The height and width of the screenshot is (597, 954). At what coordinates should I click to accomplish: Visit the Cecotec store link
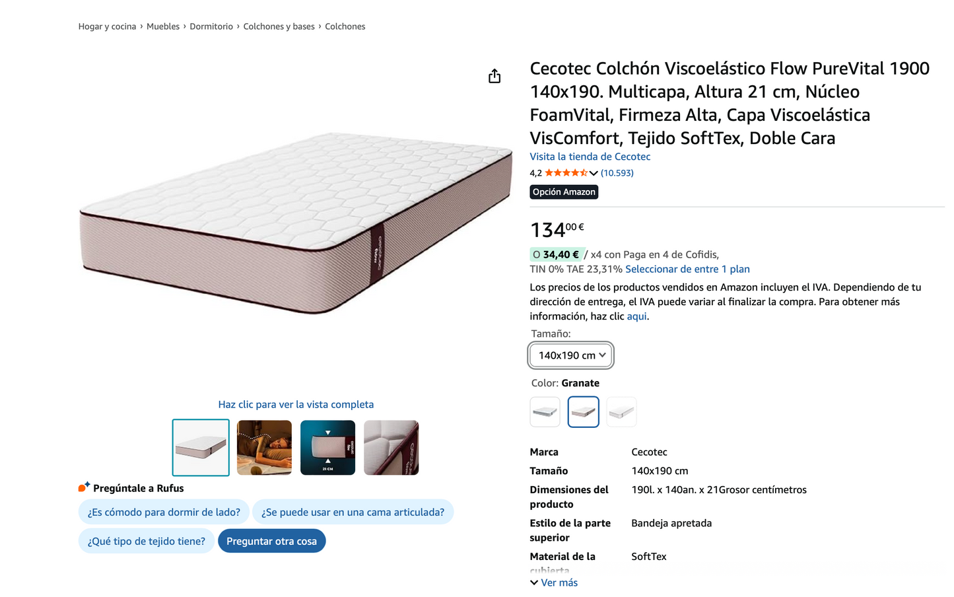coord(590,157)
